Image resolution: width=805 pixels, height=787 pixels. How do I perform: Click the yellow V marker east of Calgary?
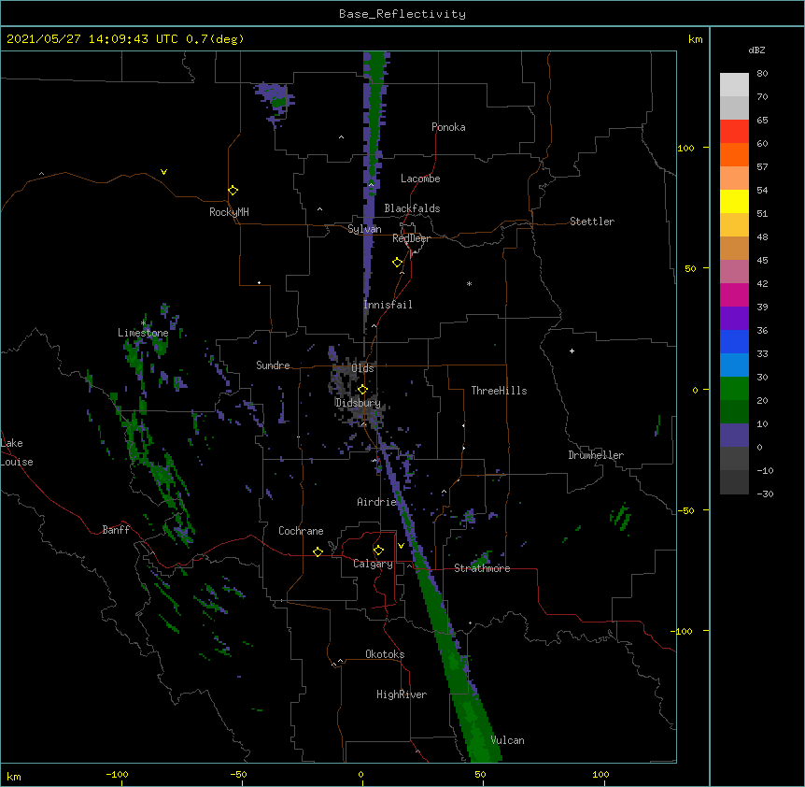pos(401,546)
